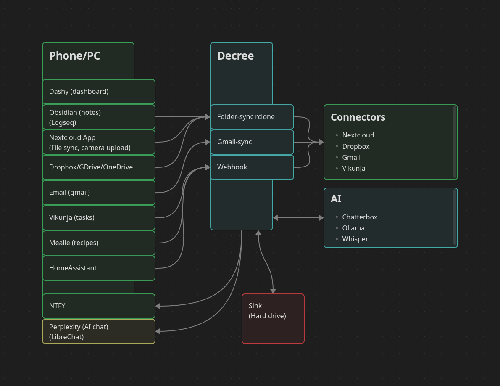
Task: Click the Obsidian (notes) card
Action: pyautogui.click(x=98, y=117)
